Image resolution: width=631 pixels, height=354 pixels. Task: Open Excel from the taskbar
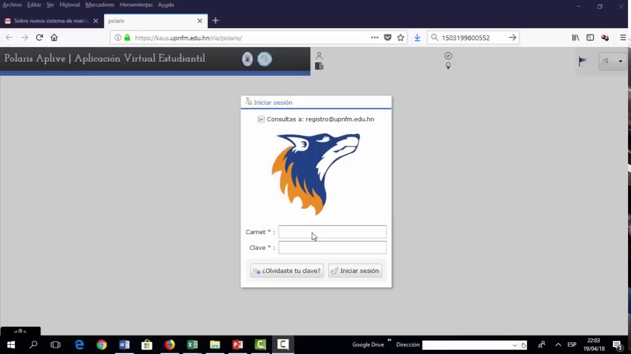click(192, 345)
